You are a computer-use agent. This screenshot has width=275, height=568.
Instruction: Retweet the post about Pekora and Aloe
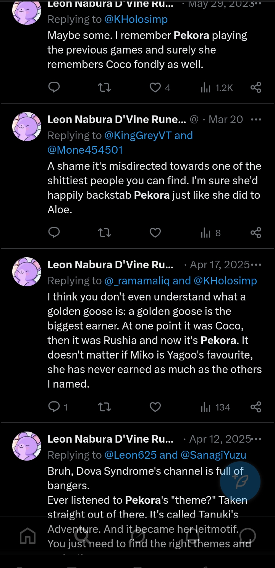click(x=104, y=233)
